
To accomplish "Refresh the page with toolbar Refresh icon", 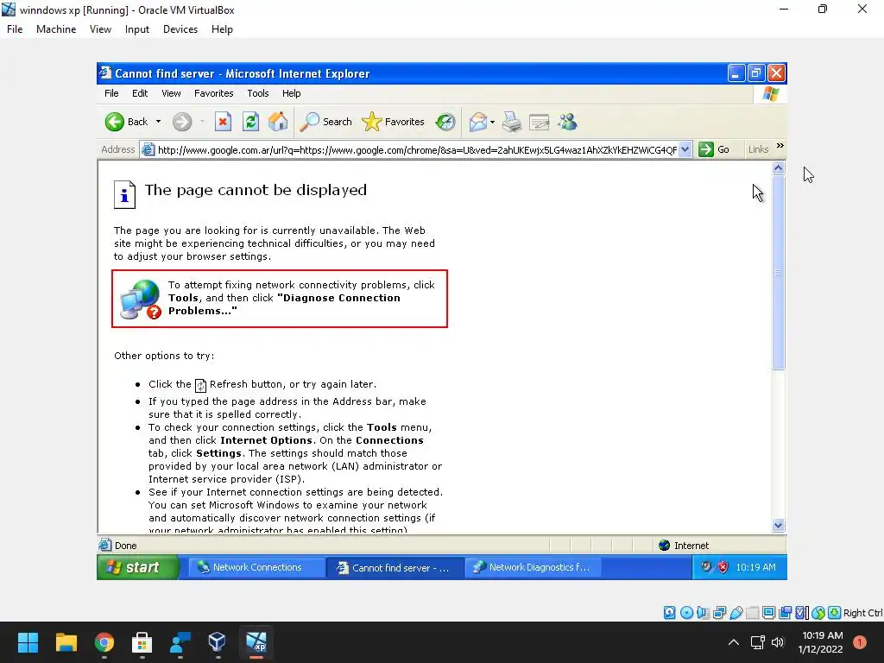I will tap(251, 122).
